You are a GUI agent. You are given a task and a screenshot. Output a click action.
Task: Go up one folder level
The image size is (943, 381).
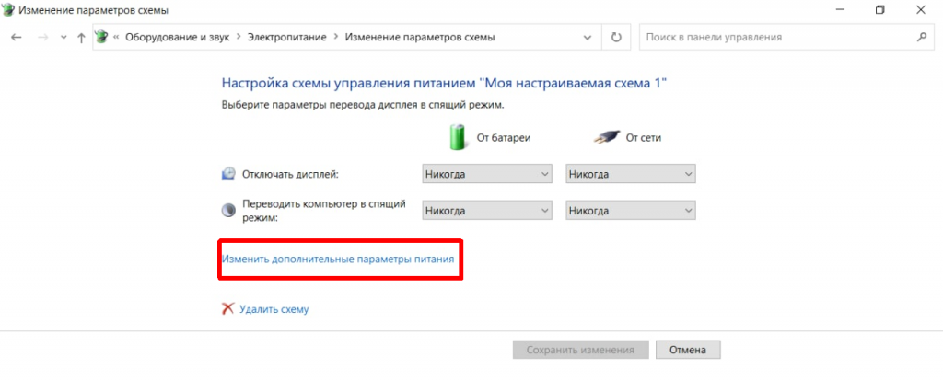tap(81, 38)
